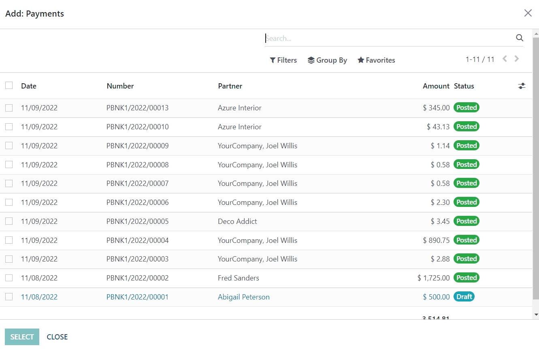Screen dimensions: 539x352
Task: Click the search magnifier icon
Action: (x=520, y=38)
